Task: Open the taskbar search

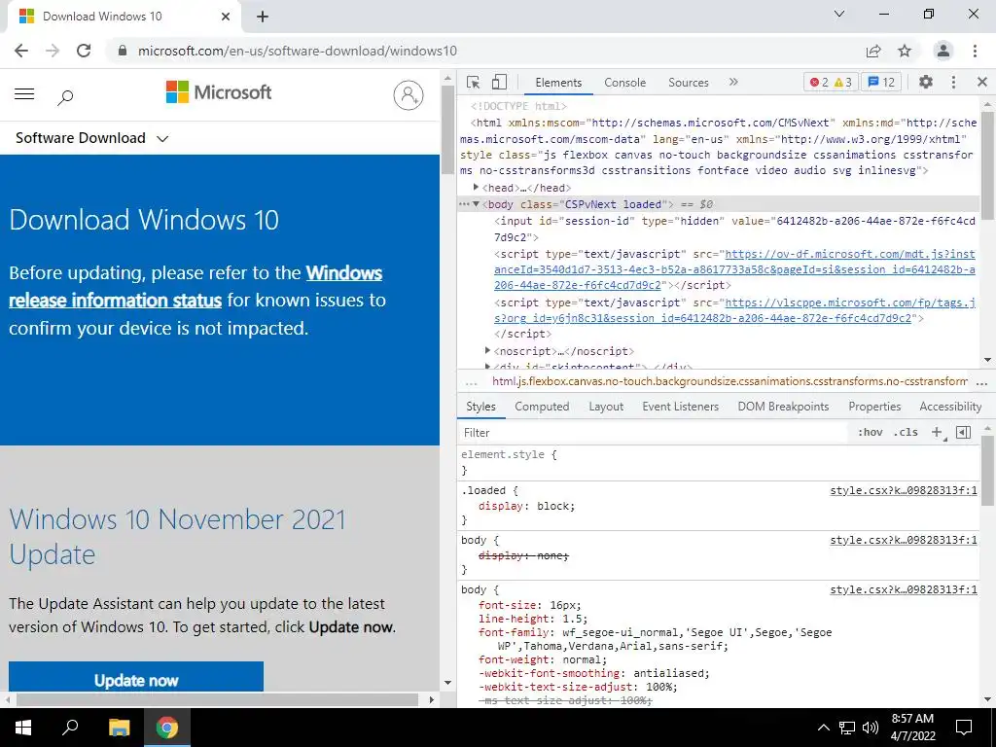Action: (70, 728)
